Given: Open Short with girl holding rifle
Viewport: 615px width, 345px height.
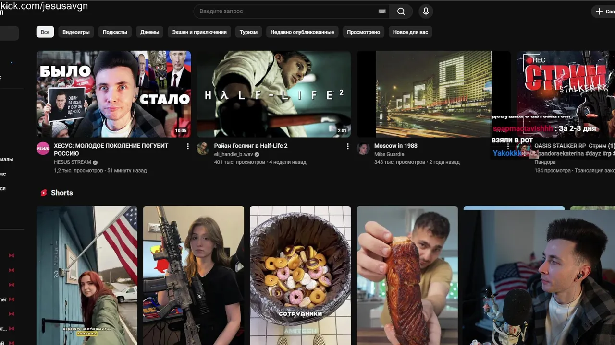Looking at the screenshot, I should coord(194,276).
